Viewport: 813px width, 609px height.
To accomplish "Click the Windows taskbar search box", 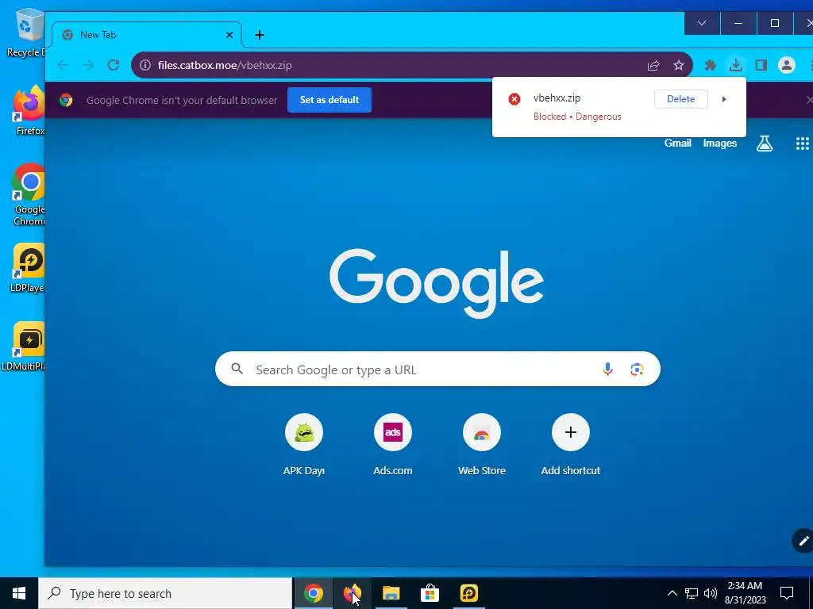I will click(165, 593).
